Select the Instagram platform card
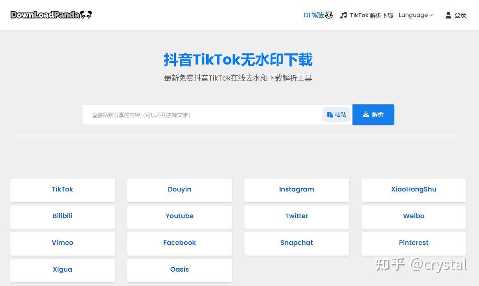 point(297,190)
